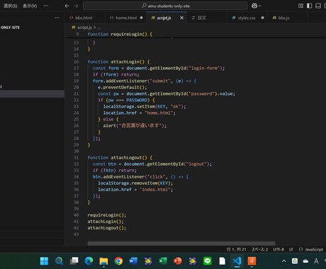This screenshot has width=326, height=269.
Task: Toggle the bottom panel
Action: (318, 6)
